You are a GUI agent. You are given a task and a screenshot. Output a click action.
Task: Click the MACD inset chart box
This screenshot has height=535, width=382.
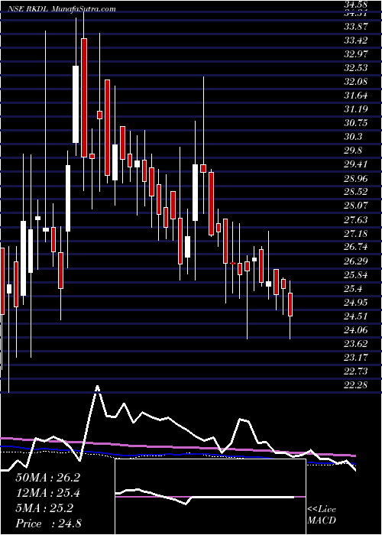(210, 497)
